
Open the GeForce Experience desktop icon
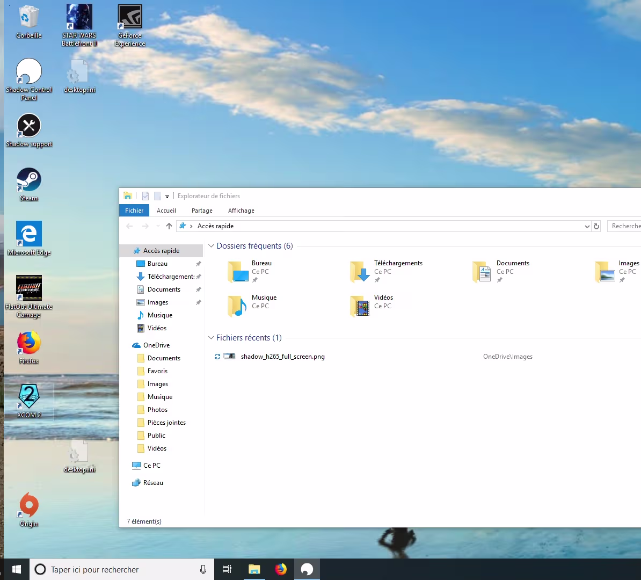click(130, 18)
